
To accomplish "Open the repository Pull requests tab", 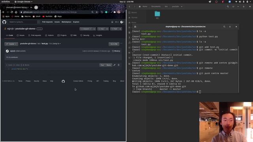I will [x=35, y=35].
